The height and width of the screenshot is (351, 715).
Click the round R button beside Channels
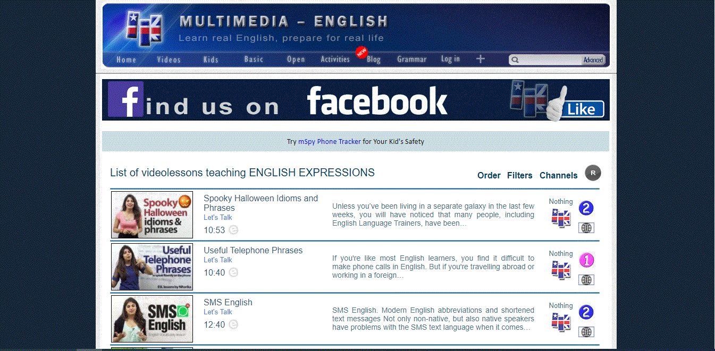(x=593, y=173)
